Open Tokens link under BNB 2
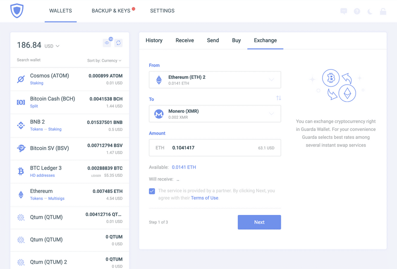This screenshot has width=397, height=269. (x=36, y=129)
